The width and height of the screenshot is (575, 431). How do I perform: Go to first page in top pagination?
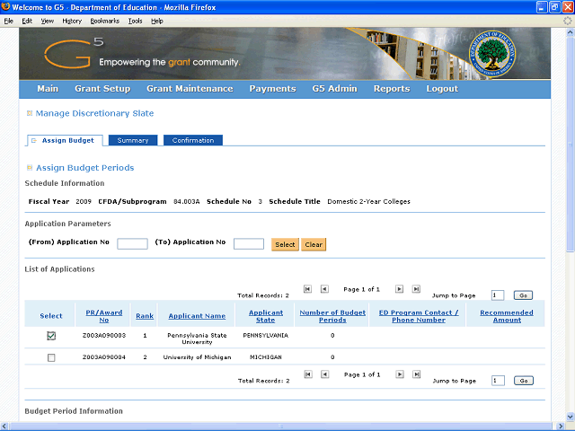click(307, 289)
